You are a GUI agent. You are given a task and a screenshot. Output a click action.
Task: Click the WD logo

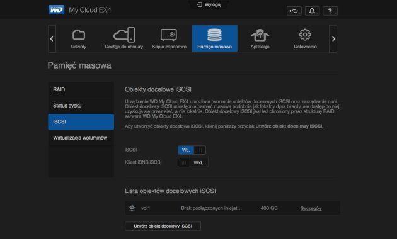pyautogui.click(x=56, y=10)
